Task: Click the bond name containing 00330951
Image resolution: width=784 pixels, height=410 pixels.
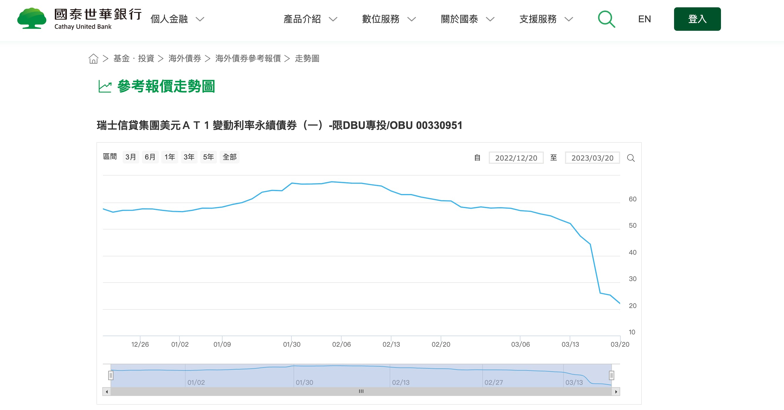Action: [279, 125]
